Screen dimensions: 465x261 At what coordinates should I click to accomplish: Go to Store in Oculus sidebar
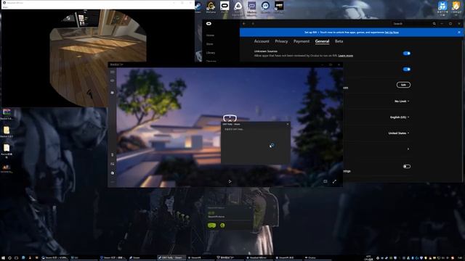[210, 43]
